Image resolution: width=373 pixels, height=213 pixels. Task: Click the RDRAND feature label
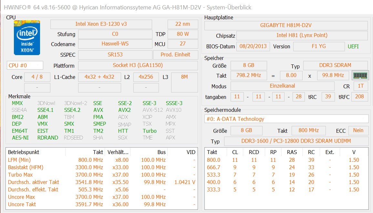tap(47, 138)
